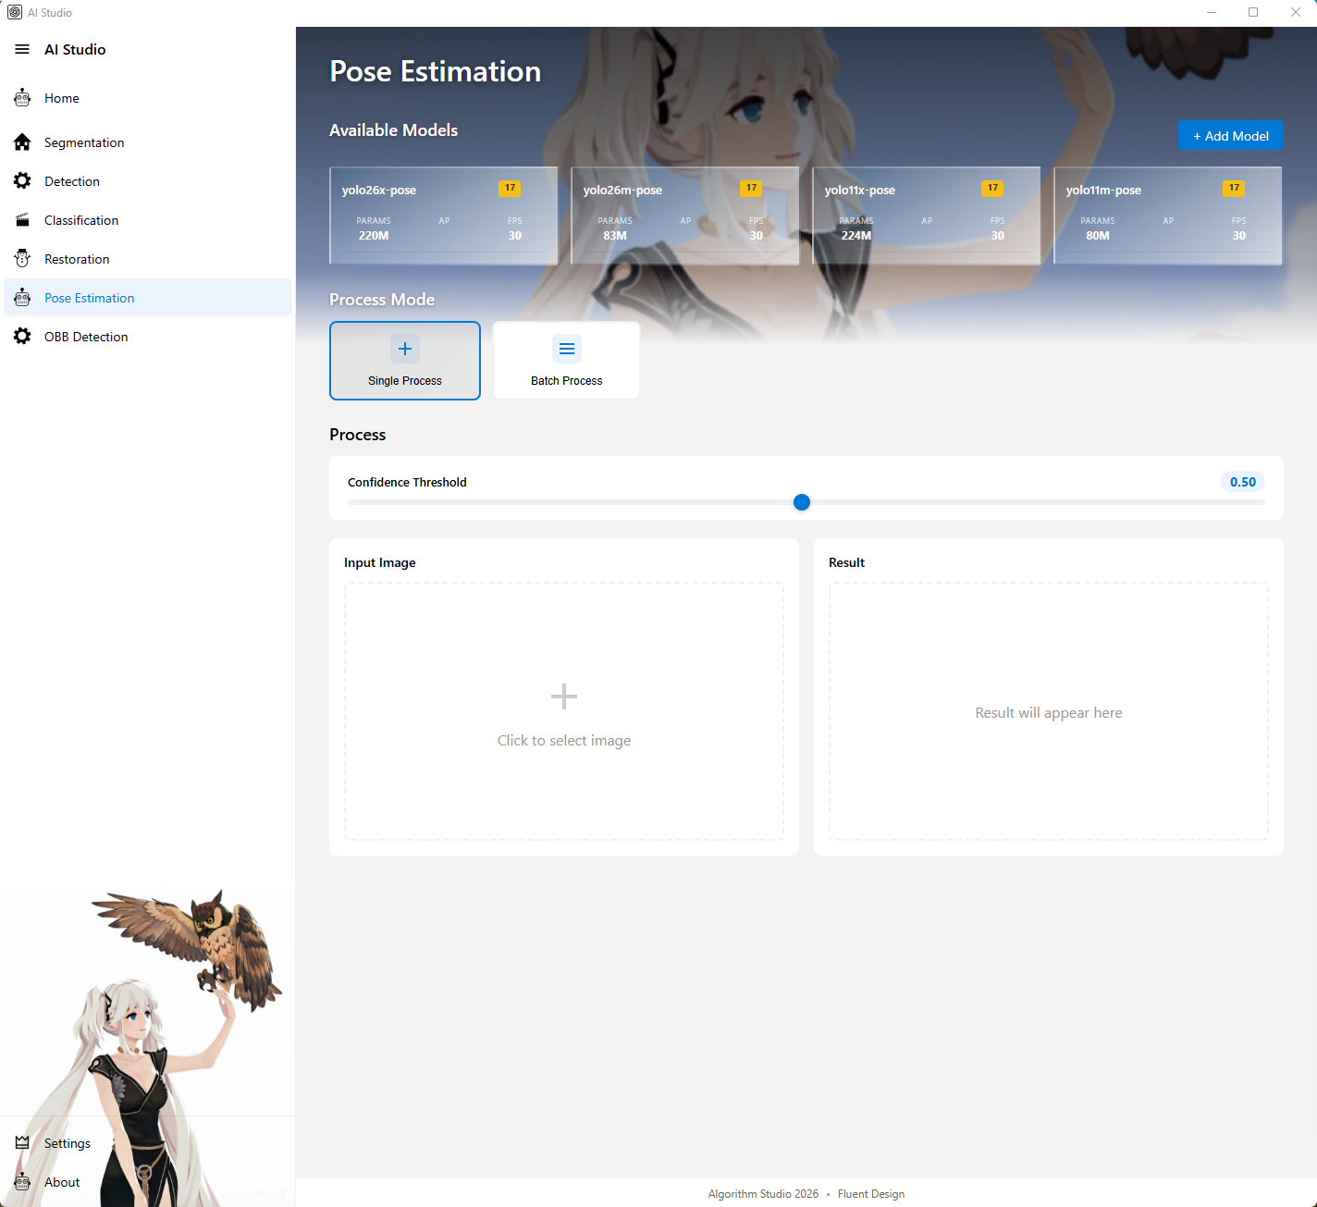1317x1207 pixels.
Task: Click the Detection gear icon
Action: point(22,181)
